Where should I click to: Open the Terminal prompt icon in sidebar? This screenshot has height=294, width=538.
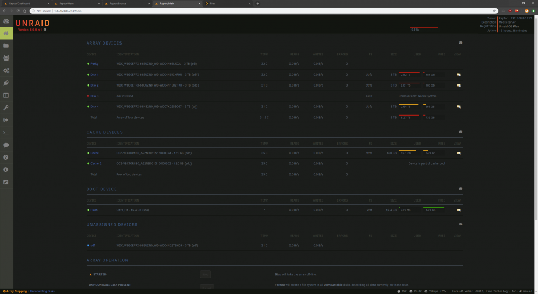6,133
